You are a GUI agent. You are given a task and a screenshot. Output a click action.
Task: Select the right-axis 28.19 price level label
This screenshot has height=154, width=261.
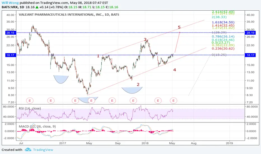click(x=250, y=33)
